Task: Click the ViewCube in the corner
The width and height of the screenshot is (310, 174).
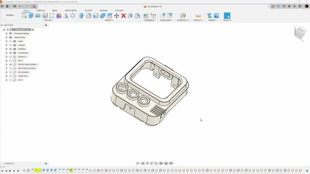Action: pyautogui.click(x=299, y=33)
